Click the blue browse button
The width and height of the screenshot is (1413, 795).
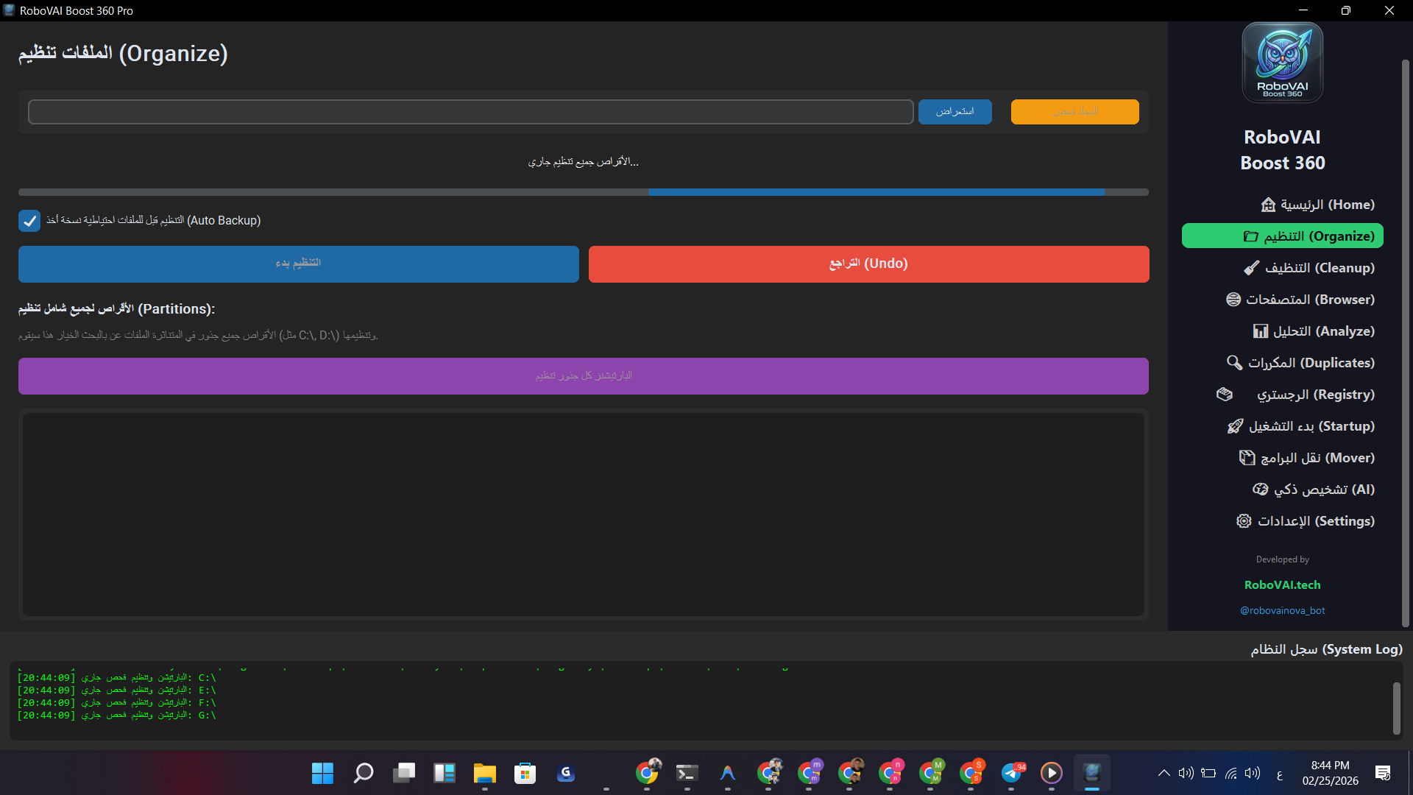pyautogui.click(x=955, y=112)
